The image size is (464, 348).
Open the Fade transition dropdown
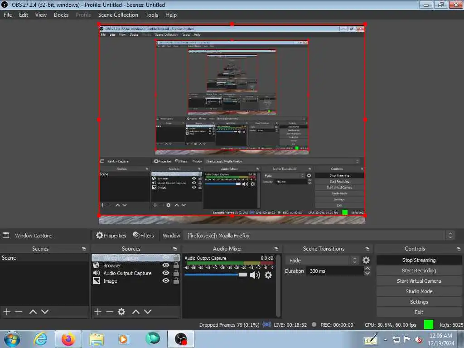click(x=322, y=261)
